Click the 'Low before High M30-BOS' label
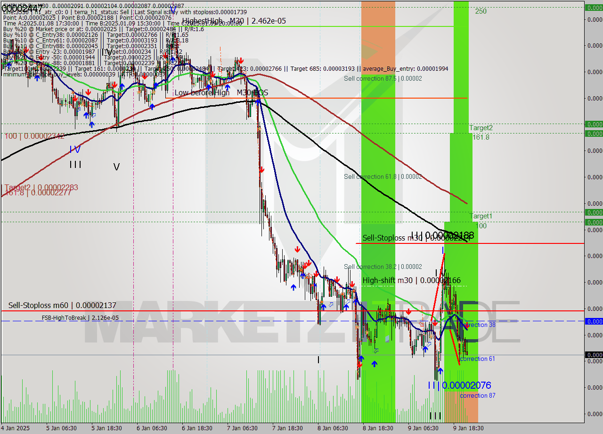Screen dimensions: 603x434 (221, 93)
